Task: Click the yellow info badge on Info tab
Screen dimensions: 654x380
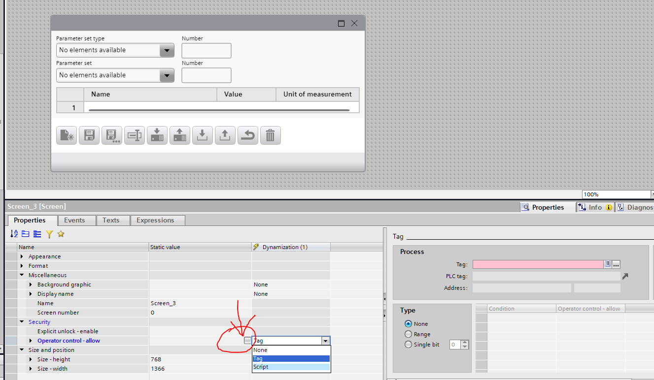Action: click(x=609, y=207)
